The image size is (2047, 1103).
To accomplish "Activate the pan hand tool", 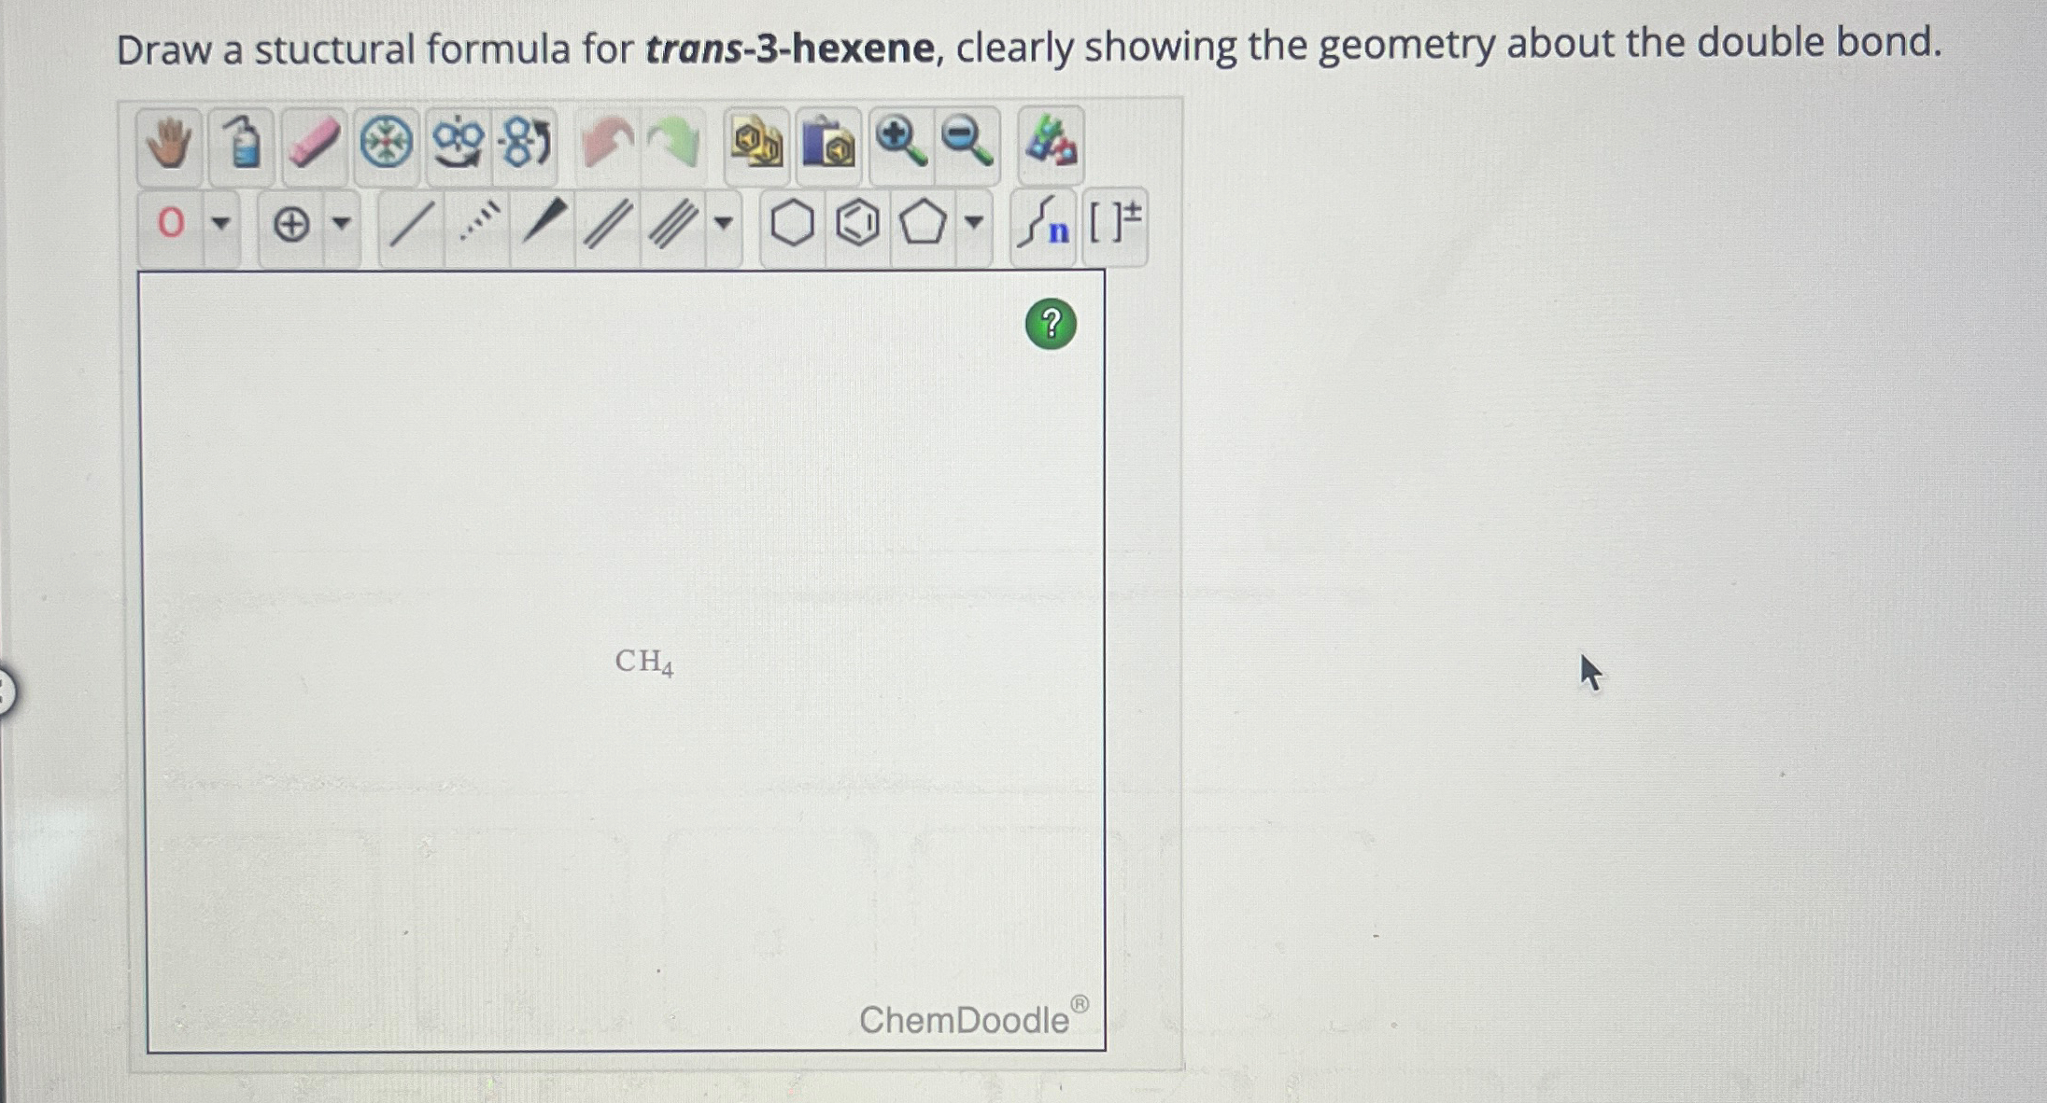I will (x=168, y=145).
